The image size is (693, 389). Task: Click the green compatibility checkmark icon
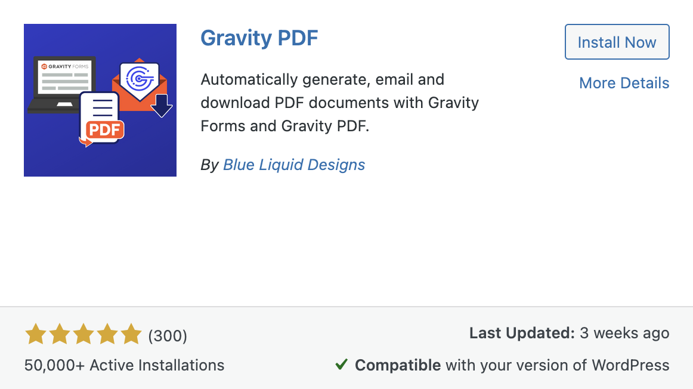341,365
